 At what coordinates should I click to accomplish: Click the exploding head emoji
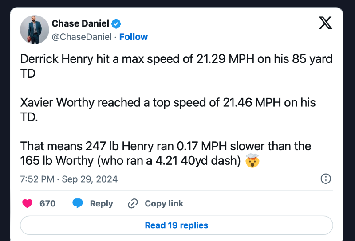[252, 161]
